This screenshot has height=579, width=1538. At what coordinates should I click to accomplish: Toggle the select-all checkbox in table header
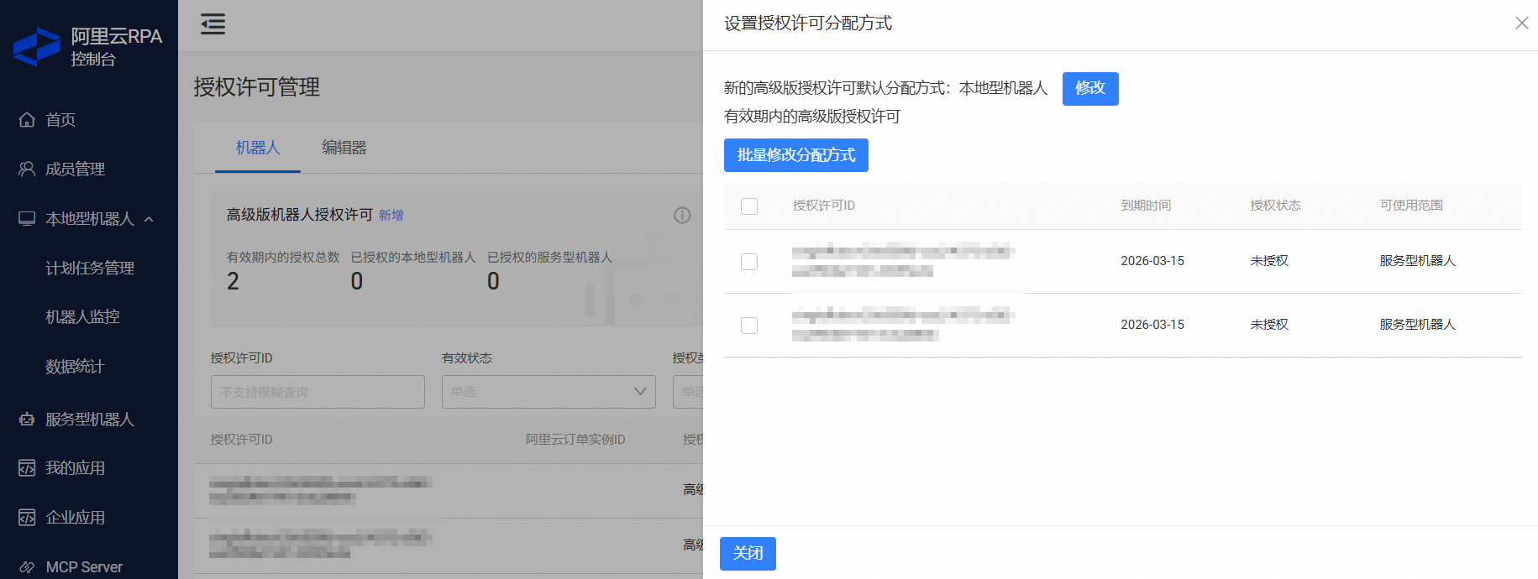click(749, 206)
